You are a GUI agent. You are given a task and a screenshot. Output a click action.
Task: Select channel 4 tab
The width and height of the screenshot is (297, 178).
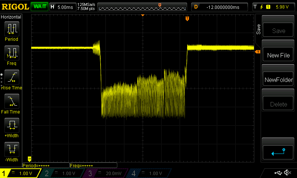[150, 173]
